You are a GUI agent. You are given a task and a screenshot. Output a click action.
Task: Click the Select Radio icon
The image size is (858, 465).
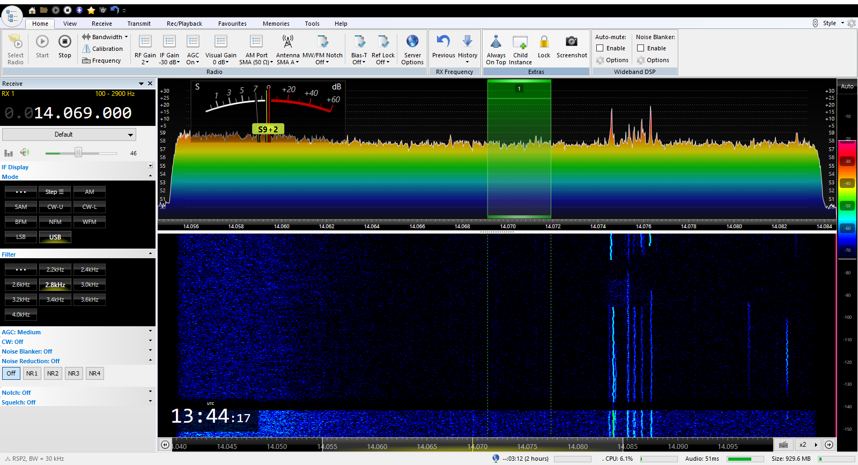16,42
